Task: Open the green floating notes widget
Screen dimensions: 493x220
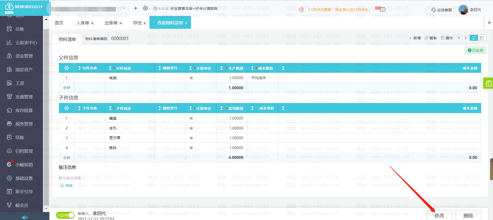Action: pyautogui.click(x=488, y=83)
